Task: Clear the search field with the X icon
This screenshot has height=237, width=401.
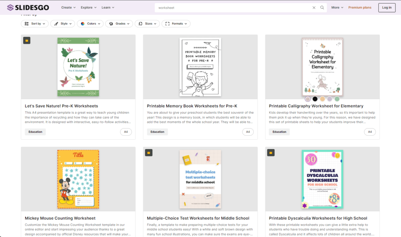Action: point(314,7)
